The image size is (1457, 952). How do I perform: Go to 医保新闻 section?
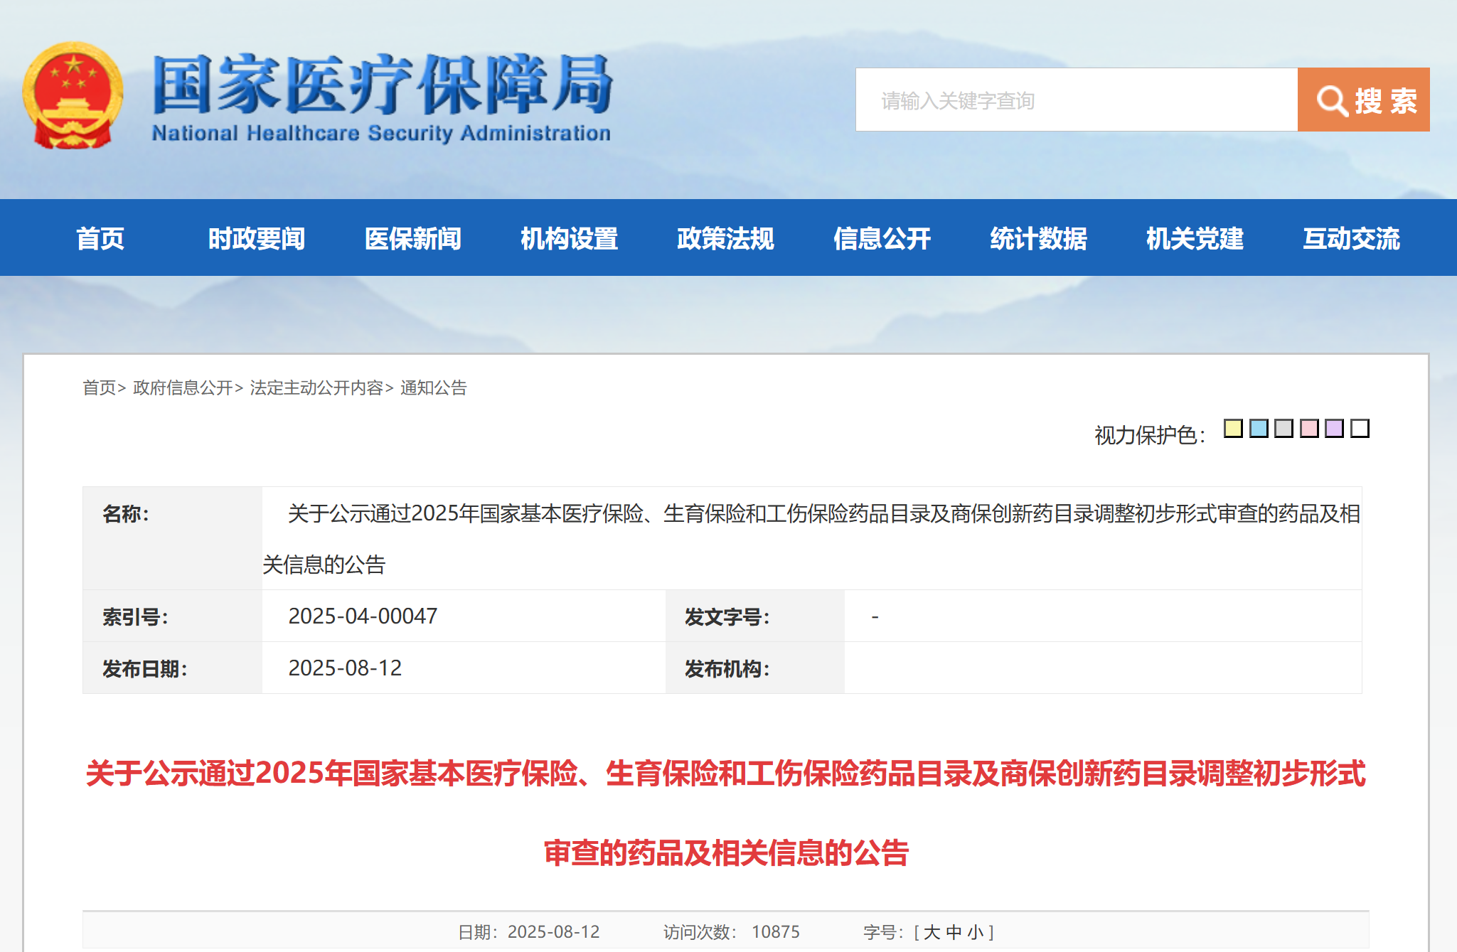[412, 238]
